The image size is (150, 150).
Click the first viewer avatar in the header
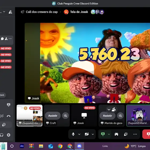(93, 12)
